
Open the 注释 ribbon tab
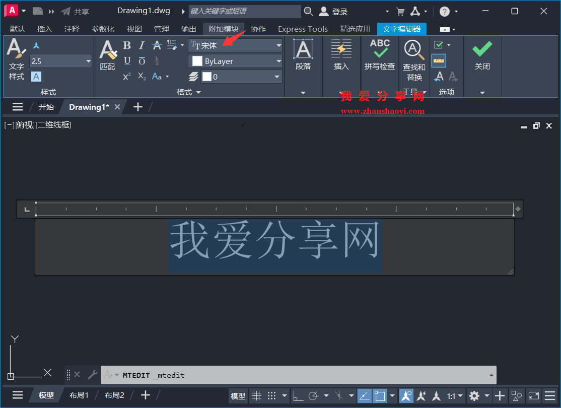coord(72,29)
